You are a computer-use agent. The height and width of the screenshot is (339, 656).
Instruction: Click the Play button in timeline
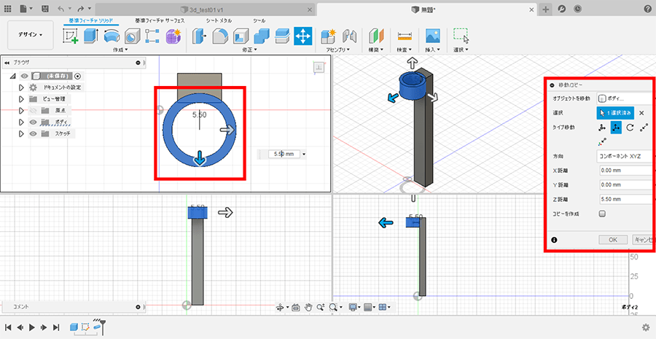32,328
